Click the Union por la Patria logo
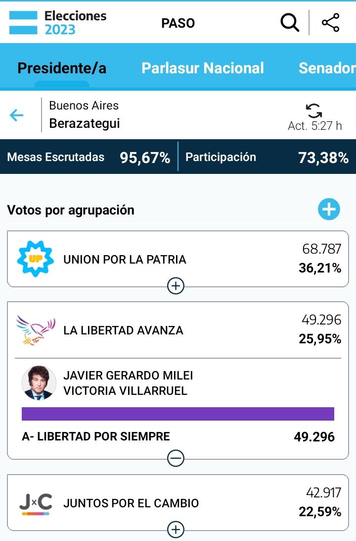356x541 pixels. [35, 259]
